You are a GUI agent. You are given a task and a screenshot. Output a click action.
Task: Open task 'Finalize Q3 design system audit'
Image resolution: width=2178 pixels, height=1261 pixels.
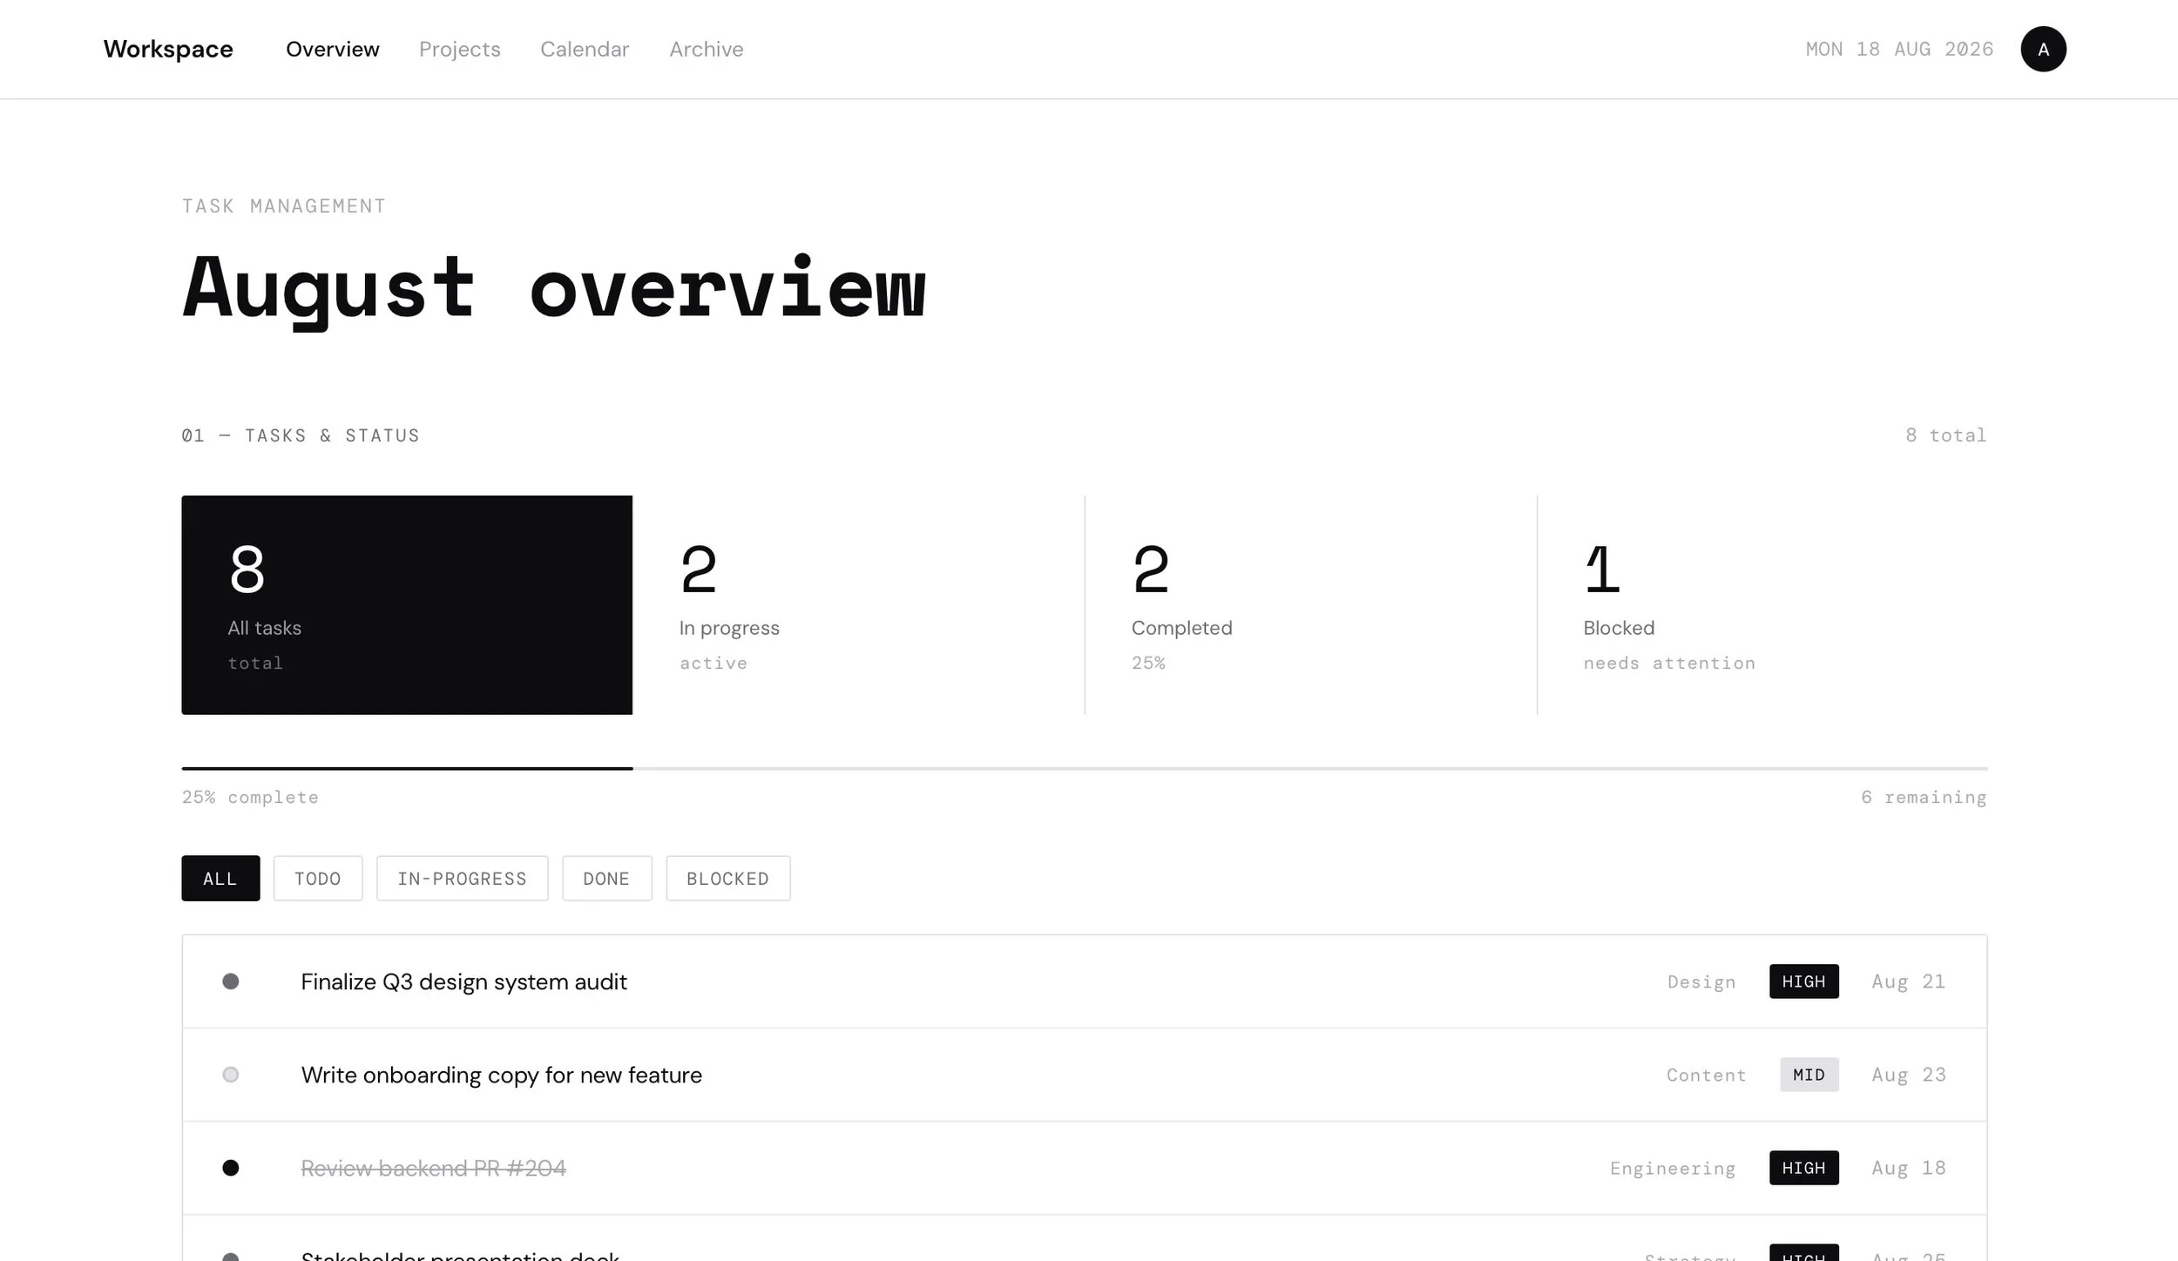[x=463, y=981]
